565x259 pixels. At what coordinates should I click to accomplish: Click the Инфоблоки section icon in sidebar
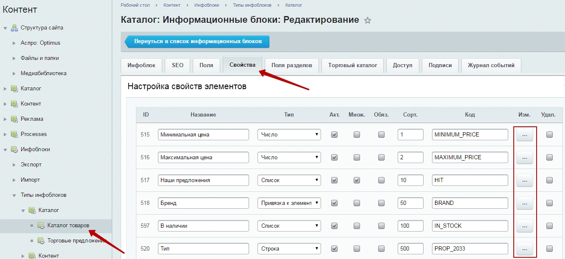(14, 150)
